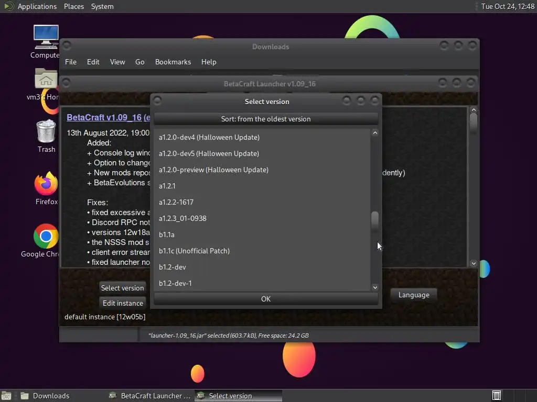Select version b1.2-dev-1
The height and width of the screenshot is (402, 537).
[262, 283]
